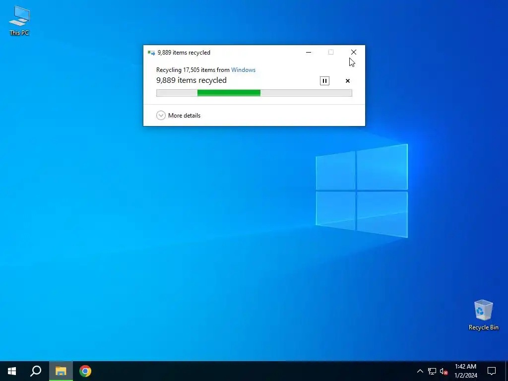Click the disabled maximize button of dialog
This screenshot has height=381, width=508.
click(331, 52)
